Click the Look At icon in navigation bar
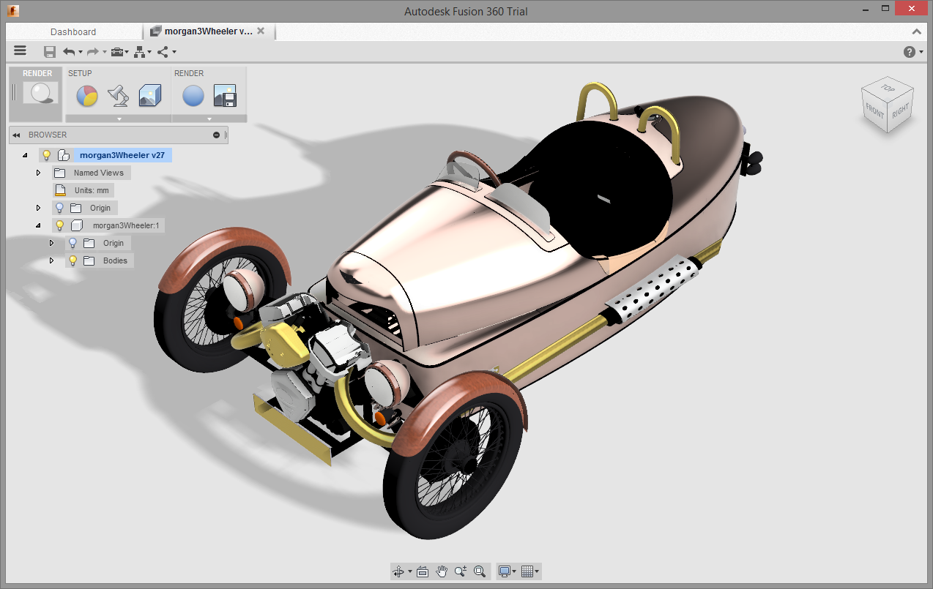Viewport: 933px width, 589px height. coord(423,571)
